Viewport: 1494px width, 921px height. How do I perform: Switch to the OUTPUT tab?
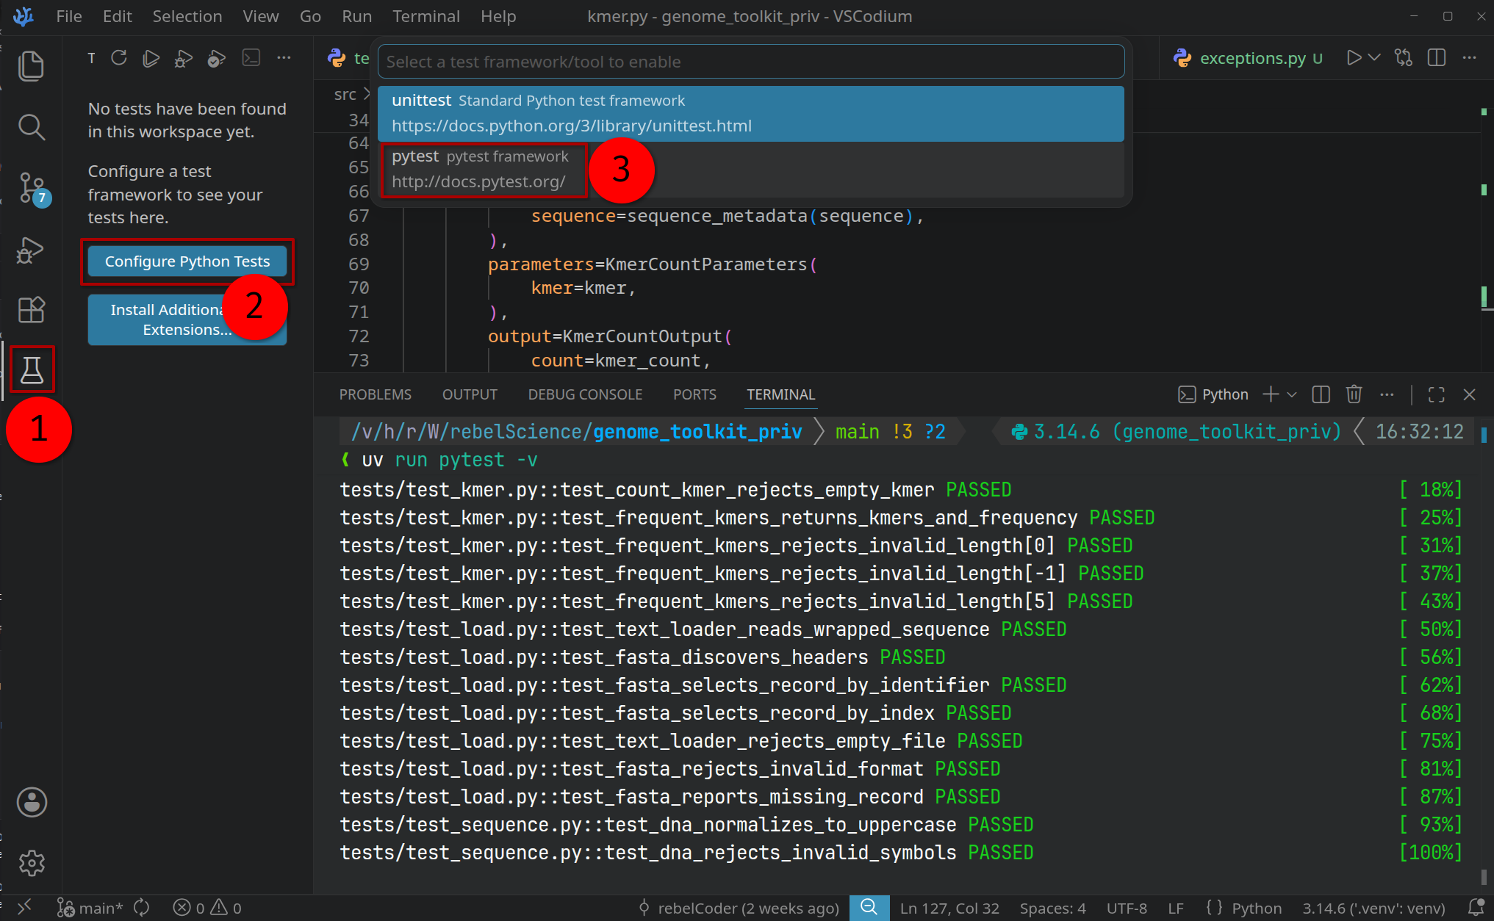[x=470, y=394]
